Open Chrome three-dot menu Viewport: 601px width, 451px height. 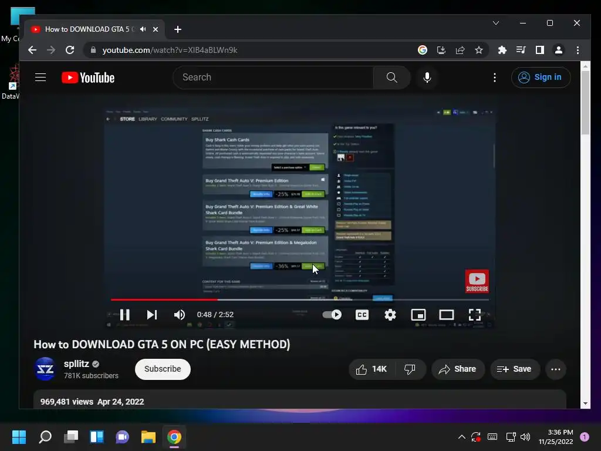click(x=578, y=50)
